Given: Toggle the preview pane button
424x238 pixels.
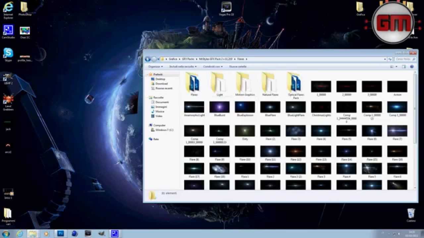Looking at the screenshot, I should 404,66.
